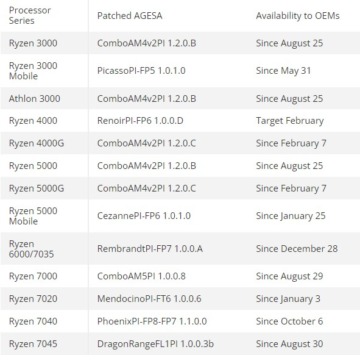Click CezannePI-FP6 1.0.1.0 cell
The height and width of the screenshot is (355, 360).
[x=144, y=216]
